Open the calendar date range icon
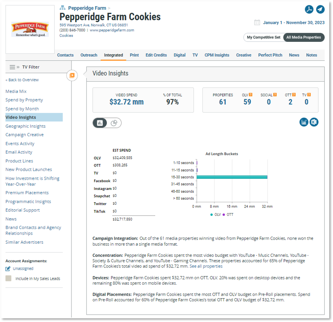Screen dimensions: 333x322 [x=257, y=23]
